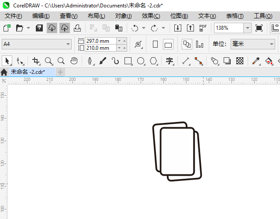
Task: Switch page to portrait orientation
Action: [155, 44]
